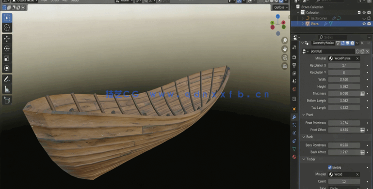Collapse the GeometryNodes modifier panel
Image resolution: width=373 pixels, height=189 pixels.
point(302,43)
